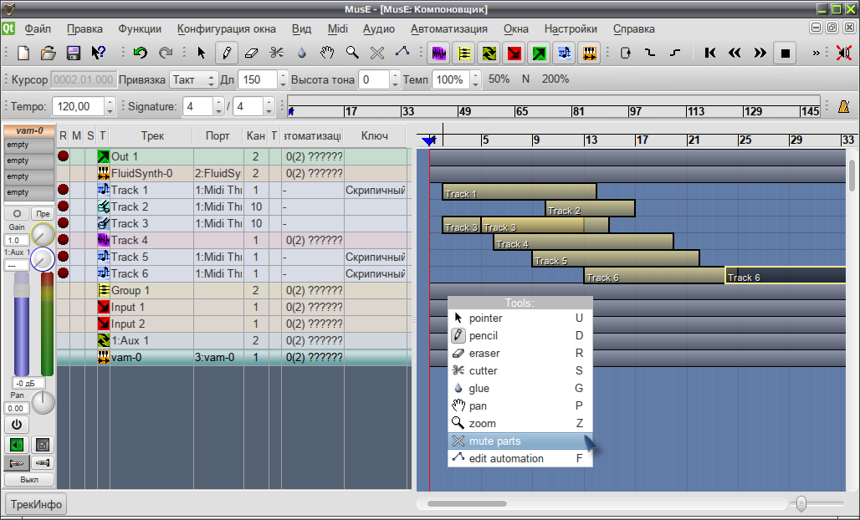This screenshot has height=520, width=860.
Task: Click the metronome icon beside the time ruler
Action: click(x=843, y=106)
